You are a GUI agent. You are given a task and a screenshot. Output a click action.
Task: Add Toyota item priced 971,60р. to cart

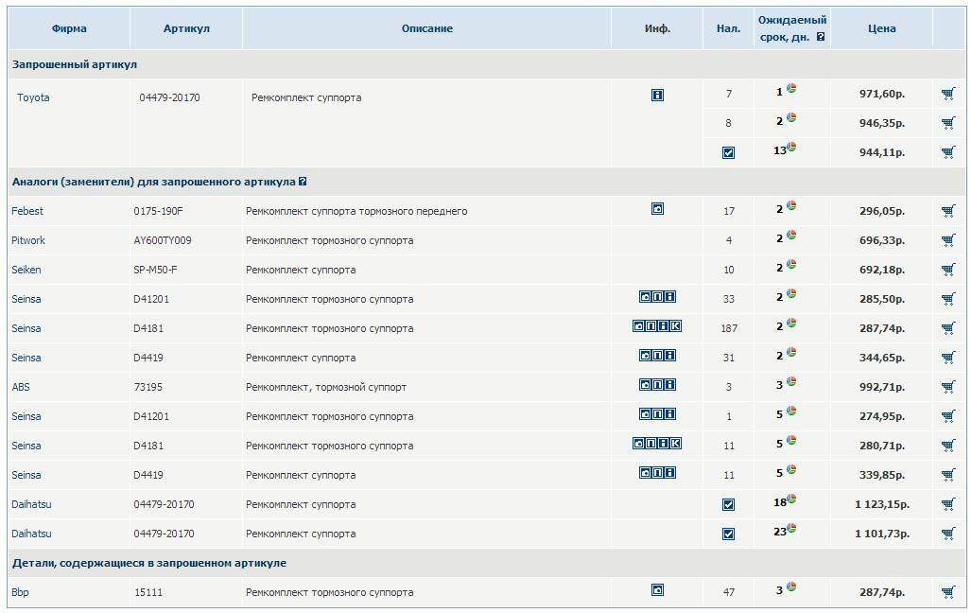(x=947, y=94)
